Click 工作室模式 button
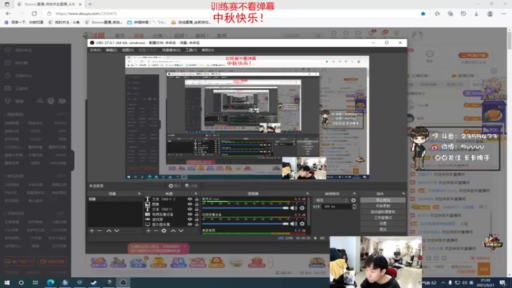This screenshot has height=288, width=512. coord(383,218)
